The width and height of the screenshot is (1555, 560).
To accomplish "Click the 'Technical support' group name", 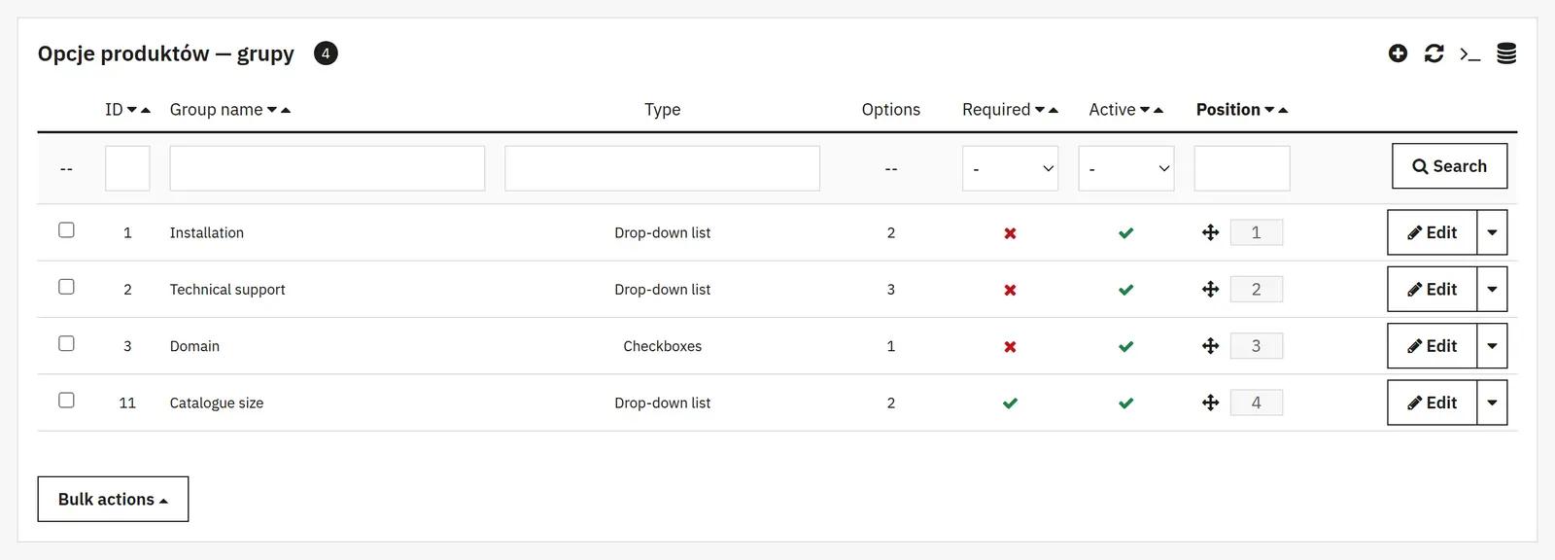I will (227, 290).
